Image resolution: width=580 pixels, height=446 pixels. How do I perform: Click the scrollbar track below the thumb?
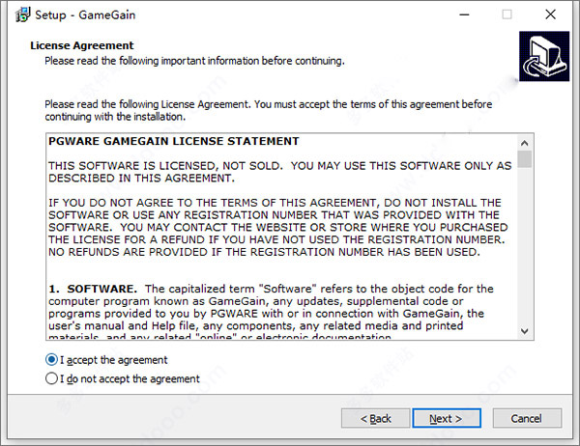point(524,251)
